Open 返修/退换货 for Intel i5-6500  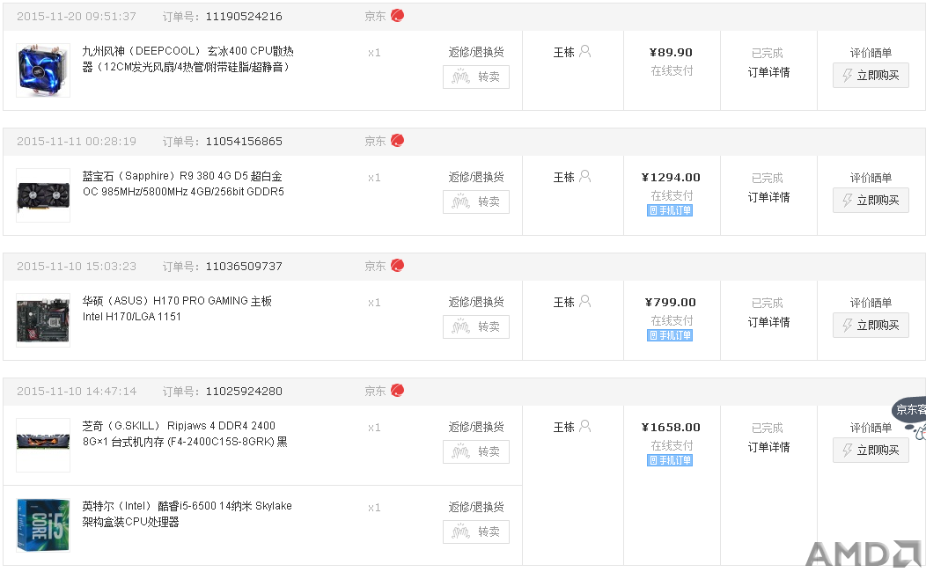(476, 507)
